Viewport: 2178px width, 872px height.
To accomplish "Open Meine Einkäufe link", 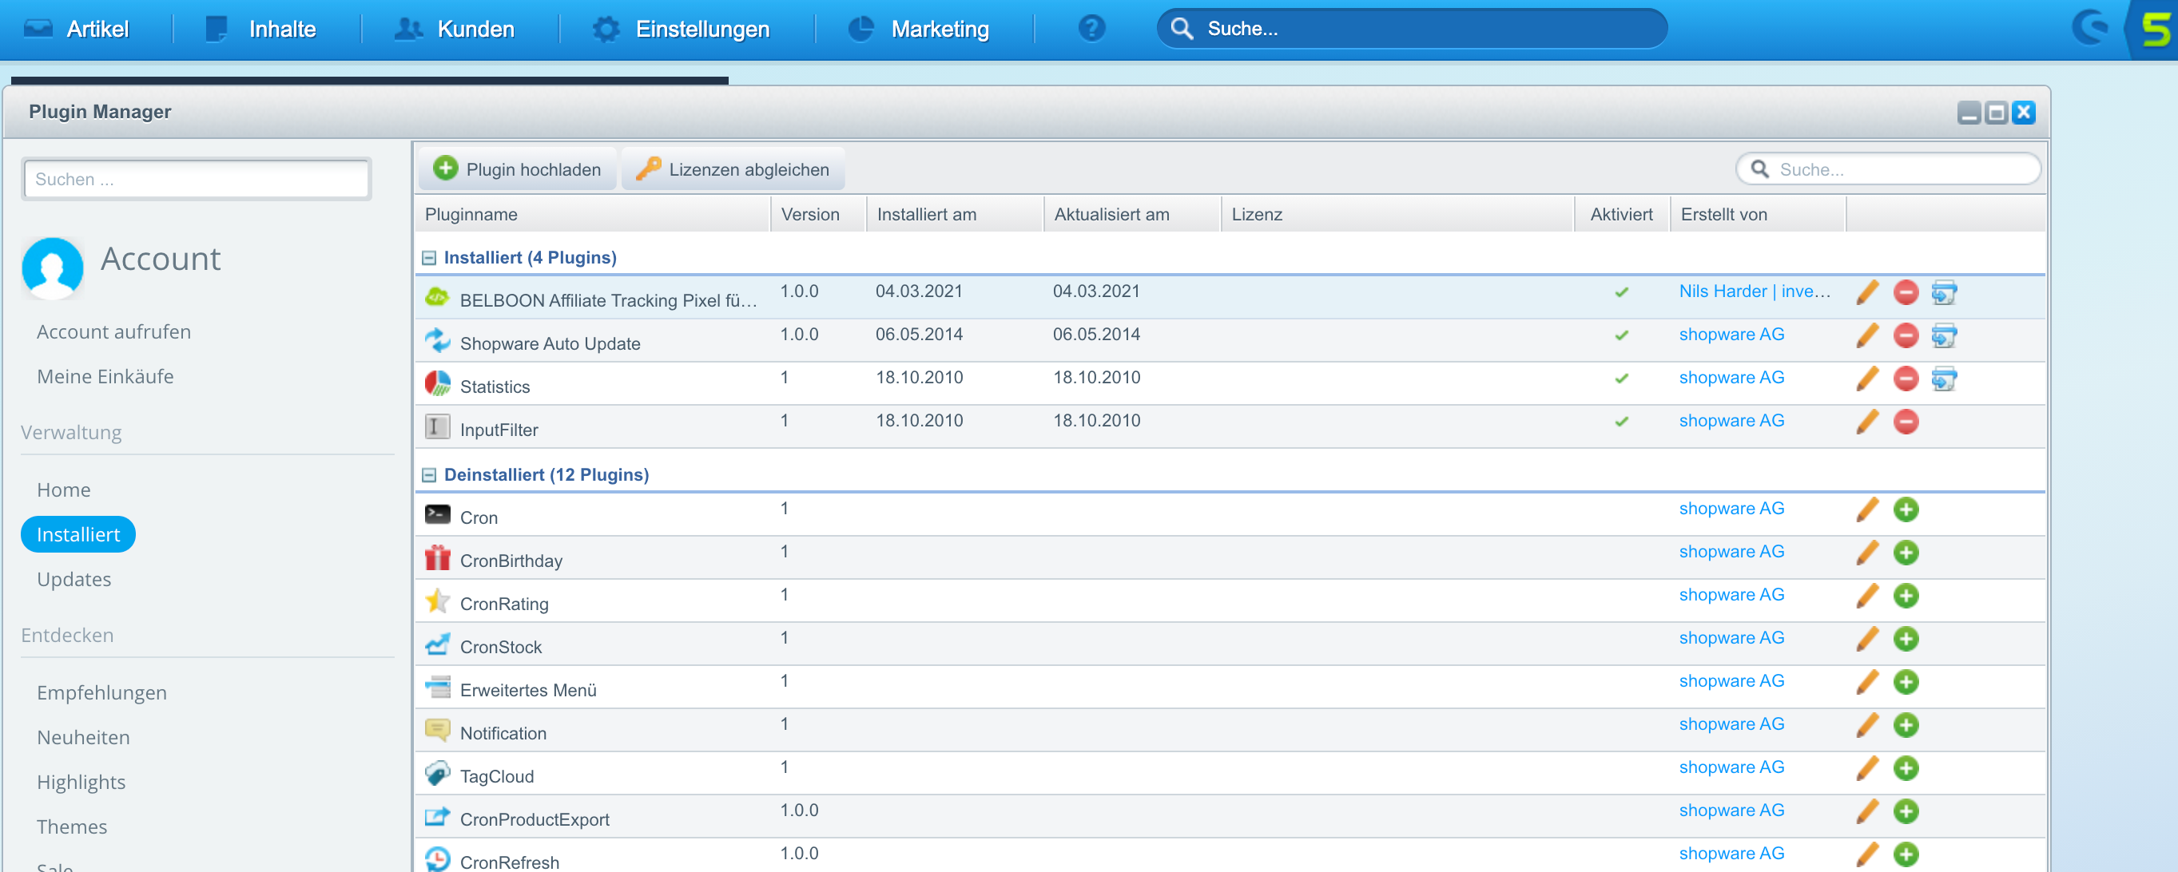I will pos(105,377).
